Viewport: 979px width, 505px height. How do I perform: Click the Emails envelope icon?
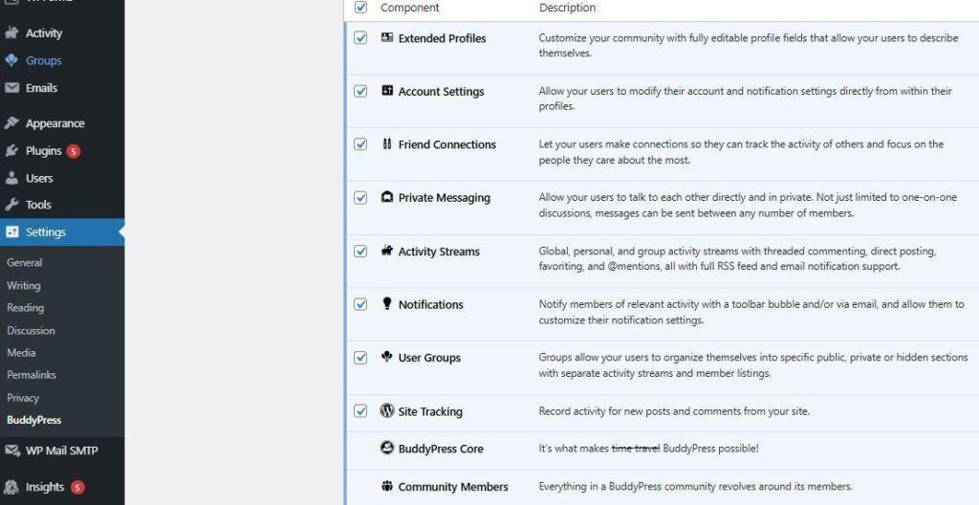tap(11, 88)
